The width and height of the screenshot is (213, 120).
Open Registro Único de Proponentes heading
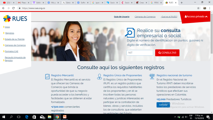[122, 75]
